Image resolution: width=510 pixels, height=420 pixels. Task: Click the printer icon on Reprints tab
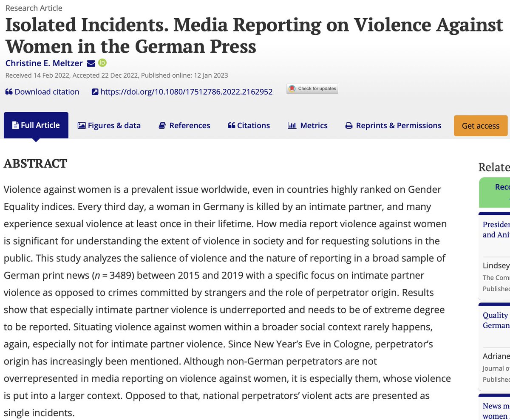349,126
